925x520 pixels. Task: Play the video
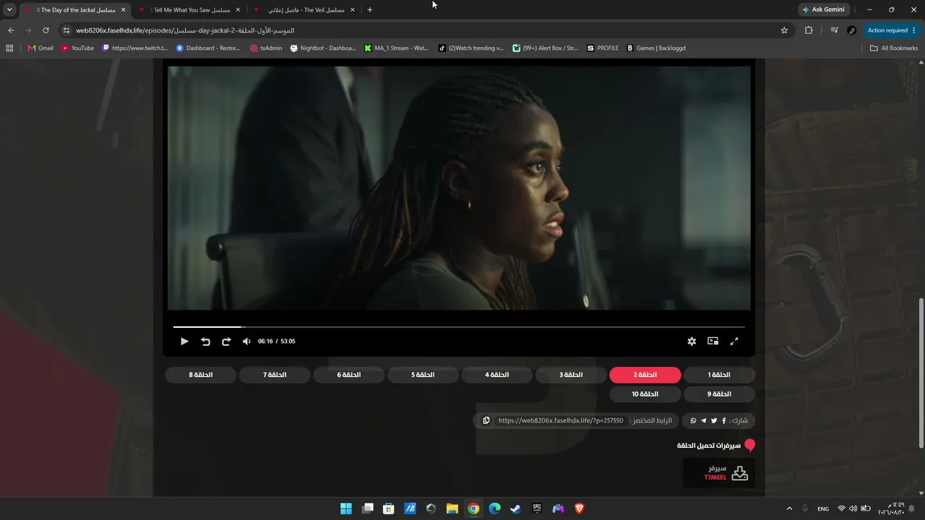[184, 342]
